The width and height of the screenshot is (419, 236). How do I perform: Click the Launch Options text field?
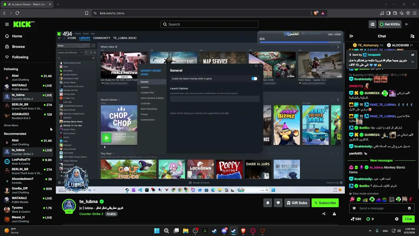click(215, 99)
